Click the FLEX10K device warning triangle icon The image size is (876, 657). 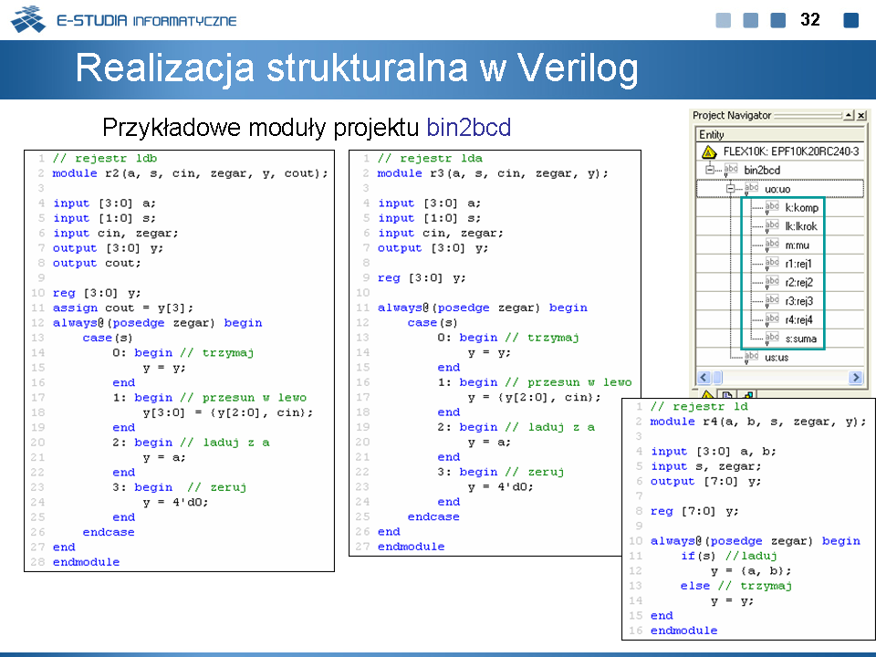point(709,151)
